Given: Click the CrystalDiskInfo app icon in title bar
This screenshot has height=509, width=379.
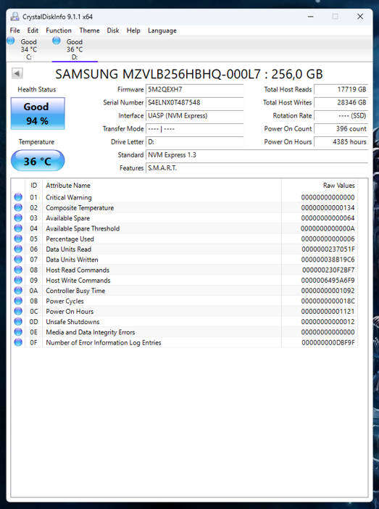Looking at the screenshot, I should (x=15, y=17).
